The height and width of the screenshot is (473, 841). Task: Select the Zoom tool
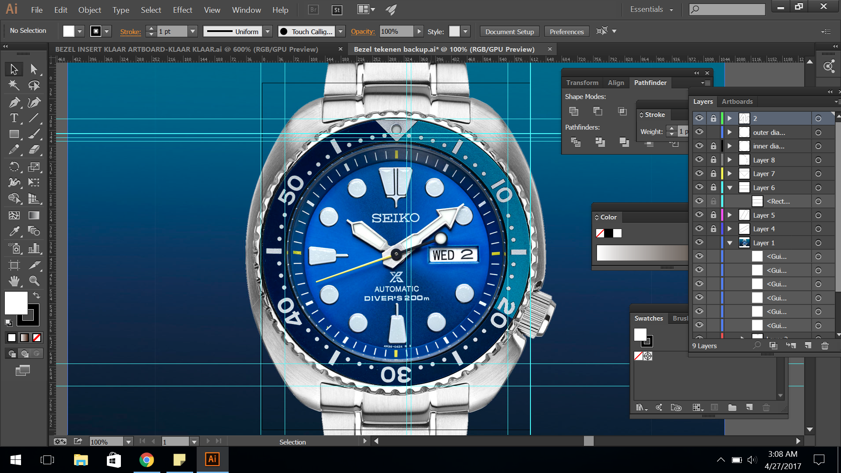tap(34, 281)
